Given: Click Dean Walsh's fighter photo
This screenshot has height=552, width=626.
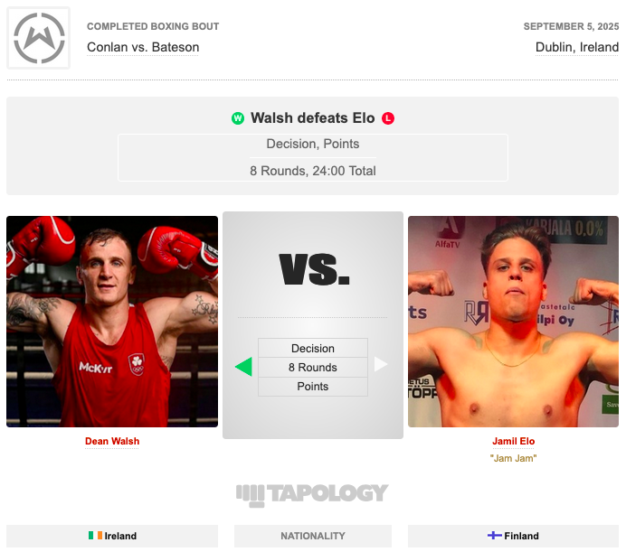Looking at the screenshot, I should pyautogui.click(x=112, y=322).
